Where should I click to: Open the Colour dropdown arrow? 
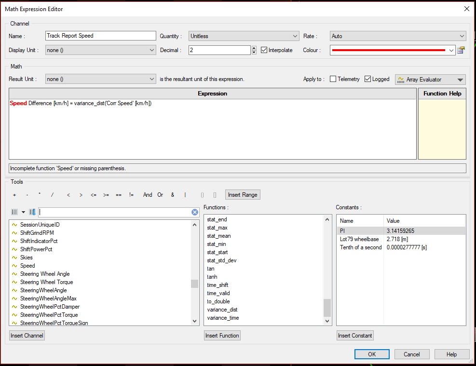point(451,50)
